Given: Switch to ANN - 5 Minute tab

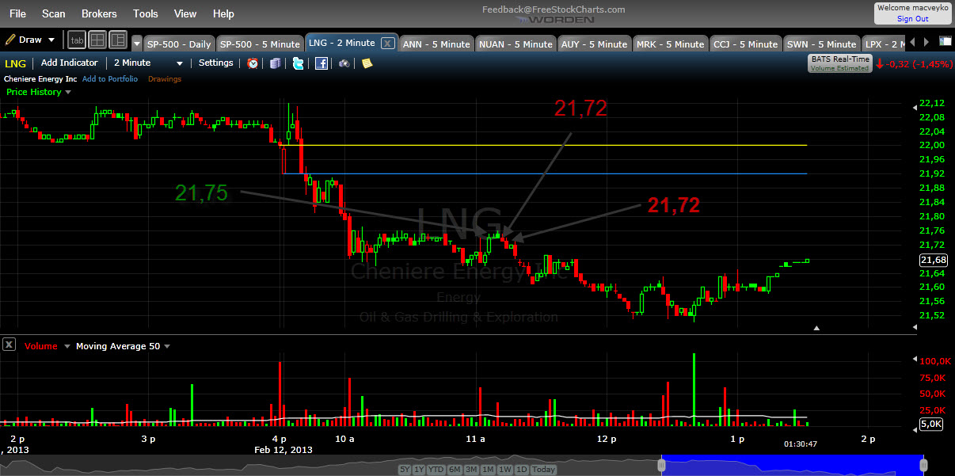Looking at the screenshot, I should [x=435, y=44].
